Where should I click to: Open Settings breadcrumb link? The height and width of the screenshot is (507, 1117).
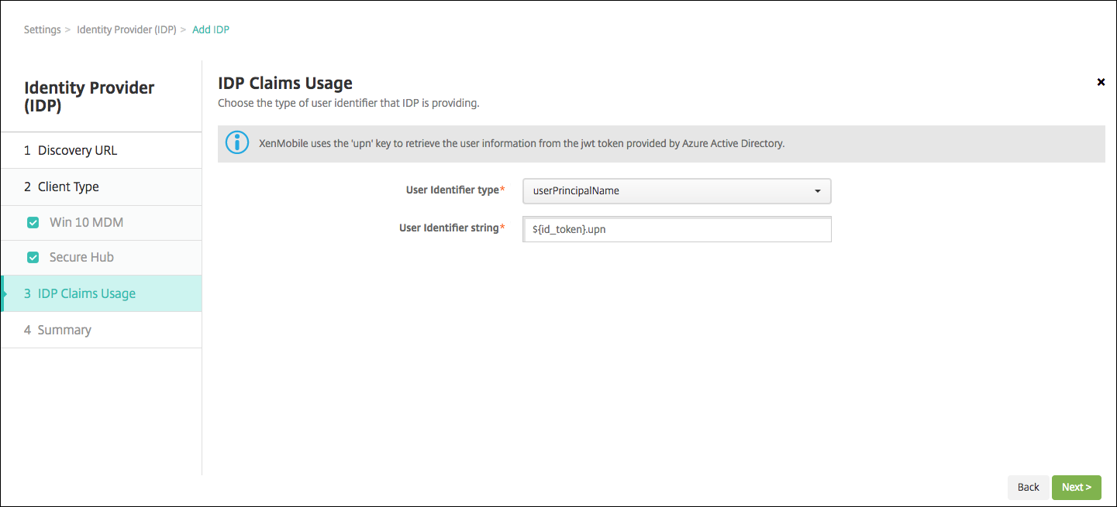[x=42, y=29]
